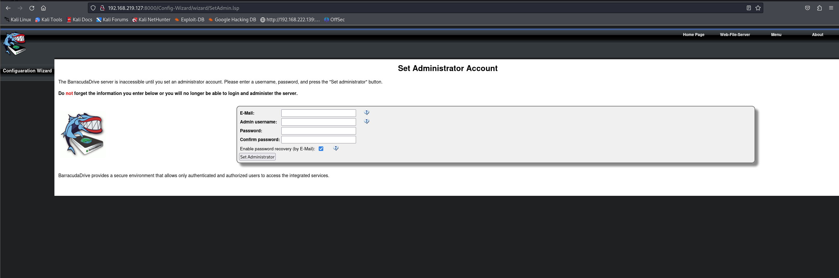The width and height of the screenshot is (839, 278).
Task: Click the 'Admin username:' field label
Action: (x=258, y=122)
